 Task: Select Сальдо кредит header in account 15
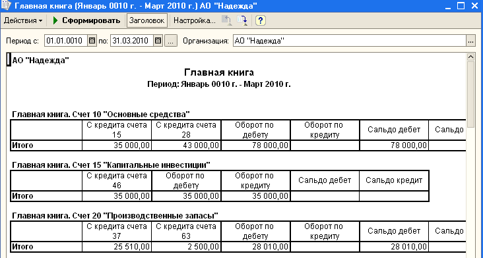click(394, 180)
